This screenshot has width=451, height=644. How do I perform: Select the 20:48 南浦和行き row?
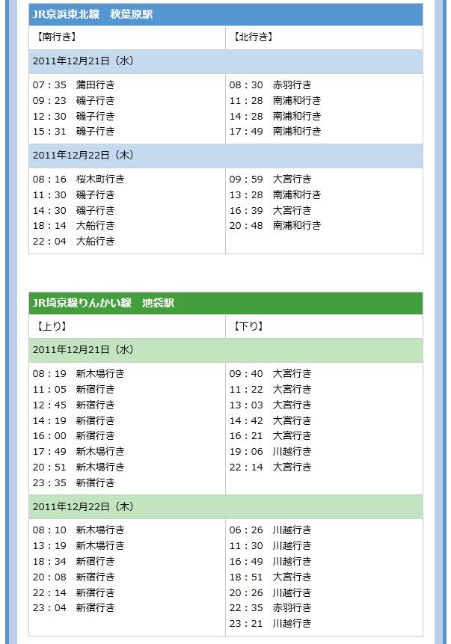(x=275, y=225)
